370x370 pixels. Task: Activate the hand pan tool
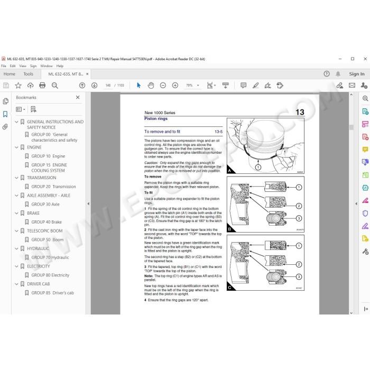click(151, 86)
